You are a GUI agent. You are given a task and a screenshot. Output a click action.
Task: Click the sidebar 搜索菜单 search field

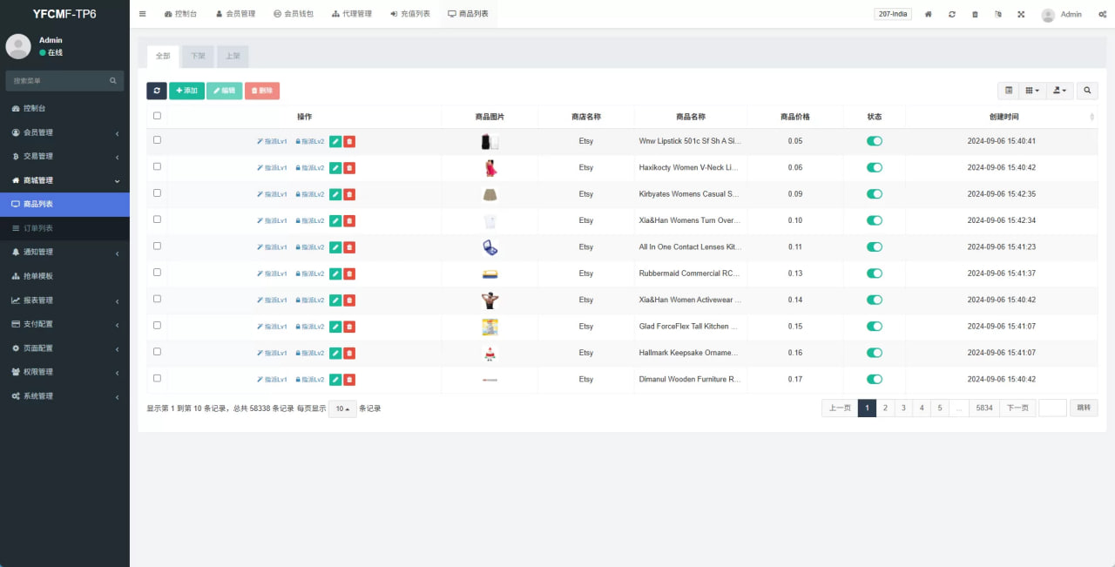pos(59,81)
